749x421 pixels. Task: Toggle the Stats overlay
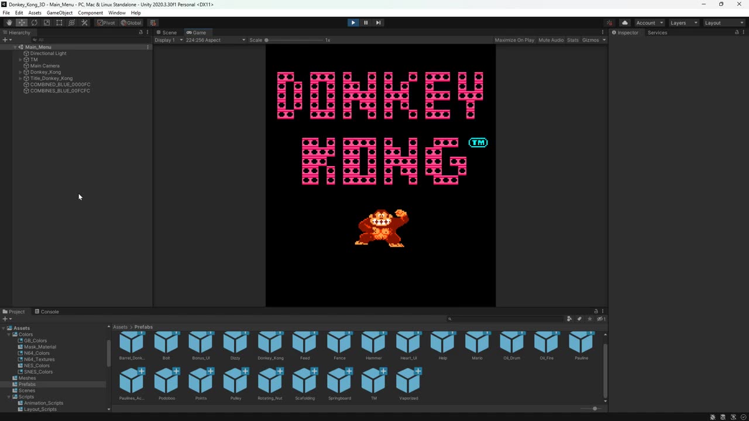pyautogui.click(x=573, y=40)
